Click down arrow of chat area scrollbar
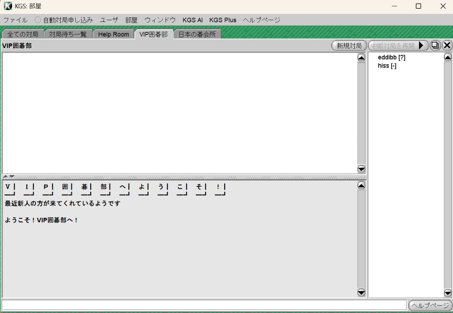Viewport: 453px width, 313px height. (361, 293)
